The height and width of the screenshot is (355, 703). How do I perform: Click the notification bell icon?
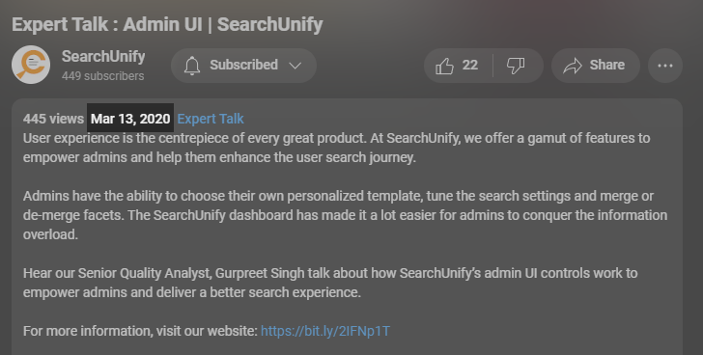point(192,66)
